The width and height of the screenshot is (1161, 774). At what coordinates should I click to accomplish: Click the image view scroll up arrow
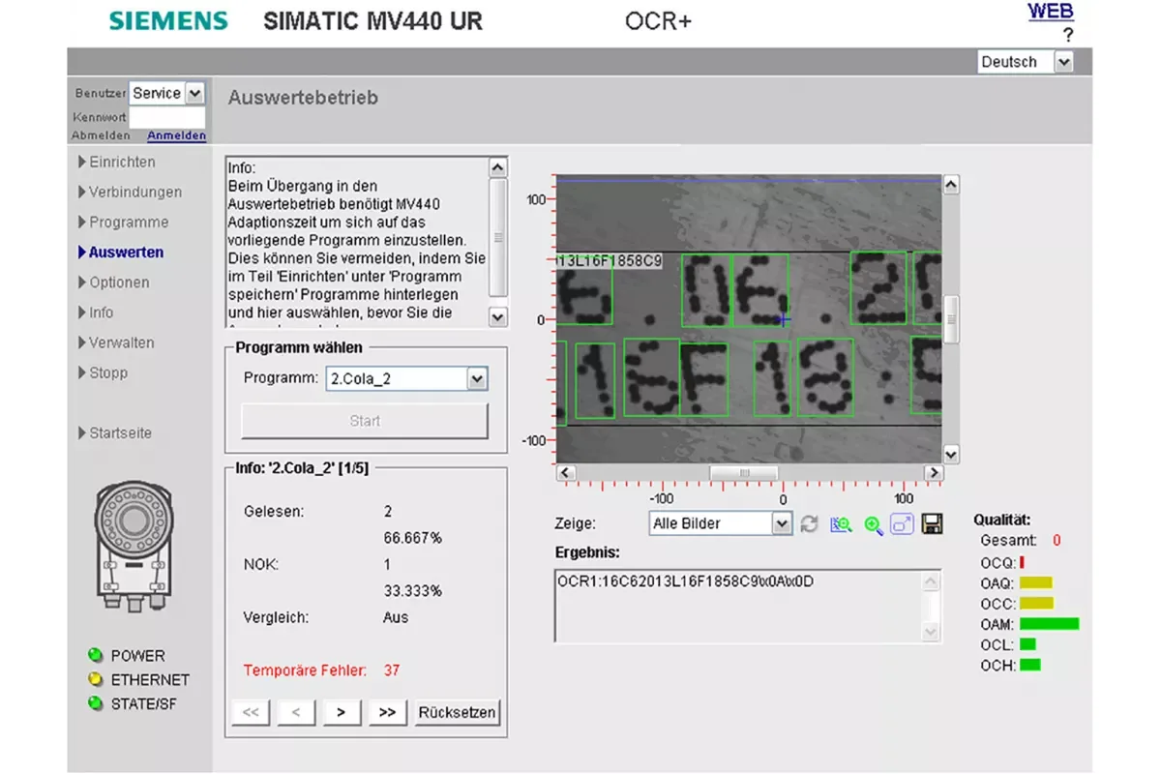click(x=950, y=184)
